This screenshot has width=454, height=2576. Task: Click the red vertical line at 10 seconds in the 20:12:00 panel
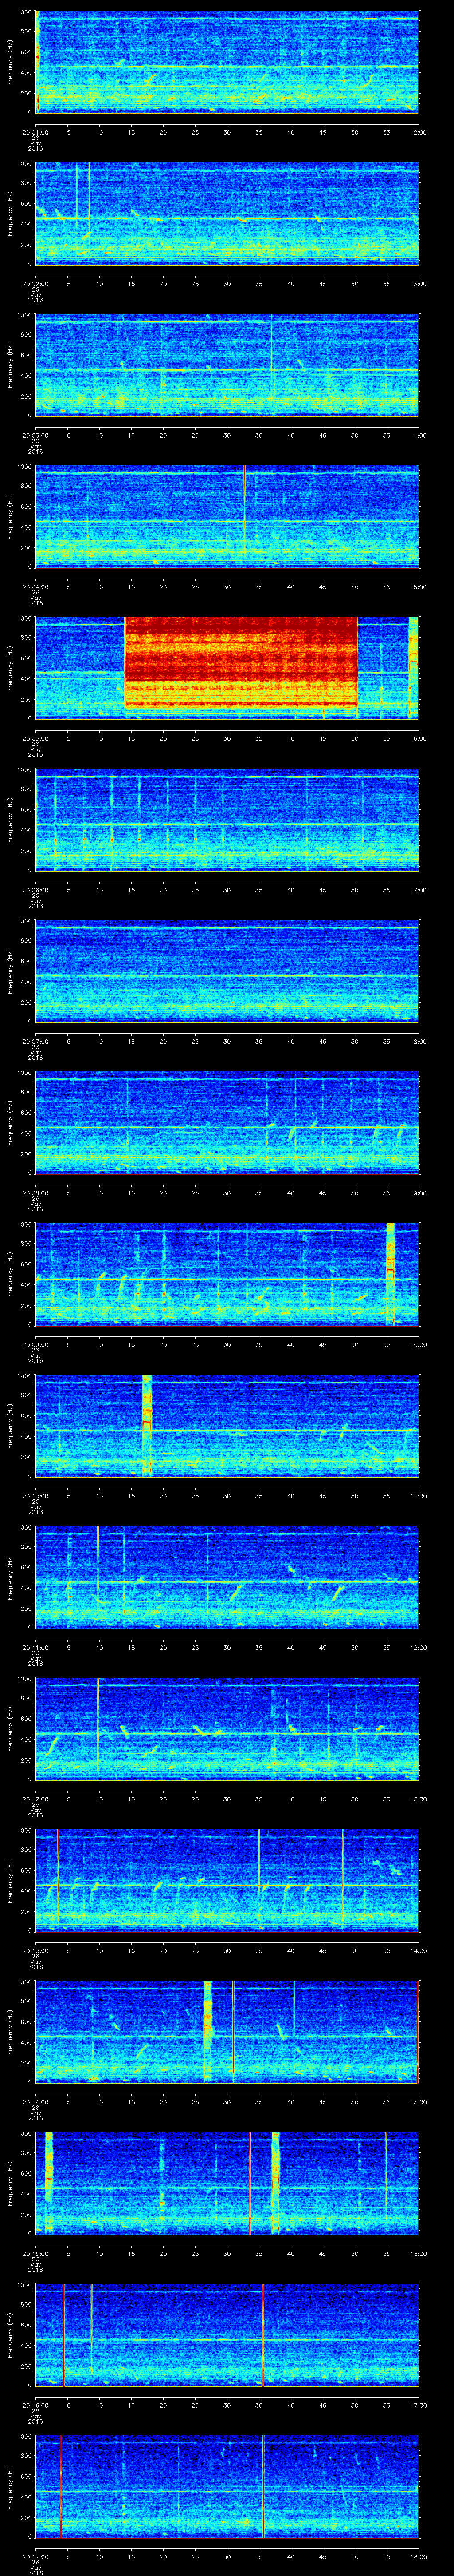coord(99,1728)
